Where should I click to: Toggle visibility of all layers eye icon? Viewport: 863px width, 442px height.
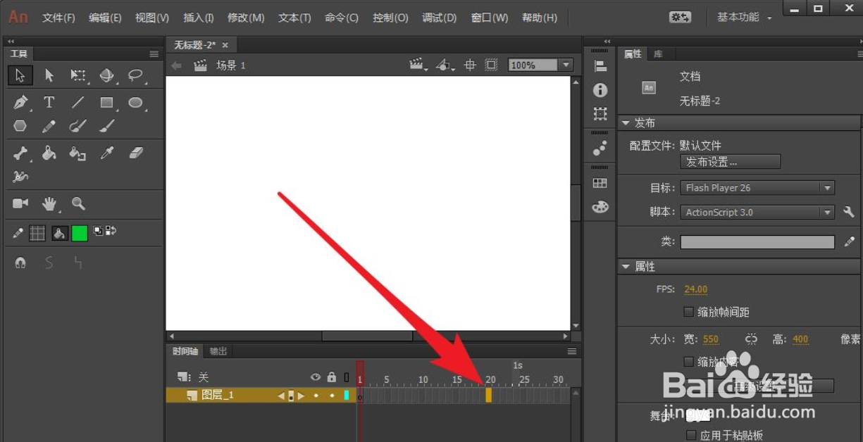coord(316,377)
